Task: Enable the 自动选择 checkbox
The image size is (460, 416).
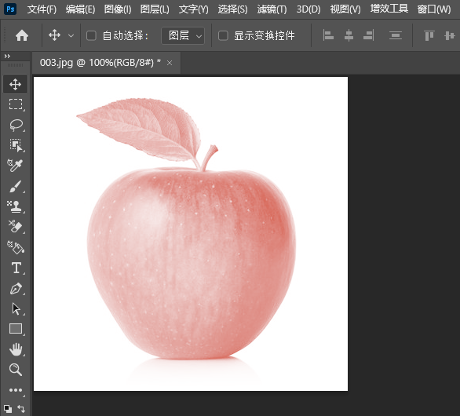Action: [x=91, y=36]
